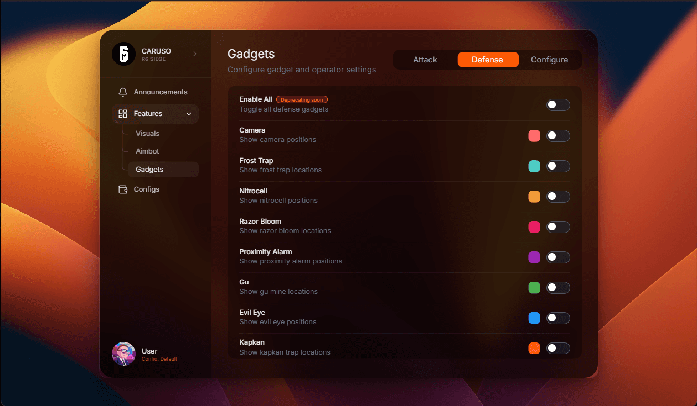Click the Toggle all defense gadgets text

coord(284,109)
